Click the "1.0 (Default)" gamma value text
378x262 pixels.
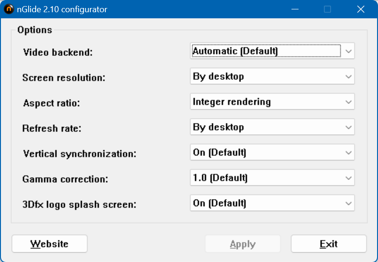pos(220,178)
